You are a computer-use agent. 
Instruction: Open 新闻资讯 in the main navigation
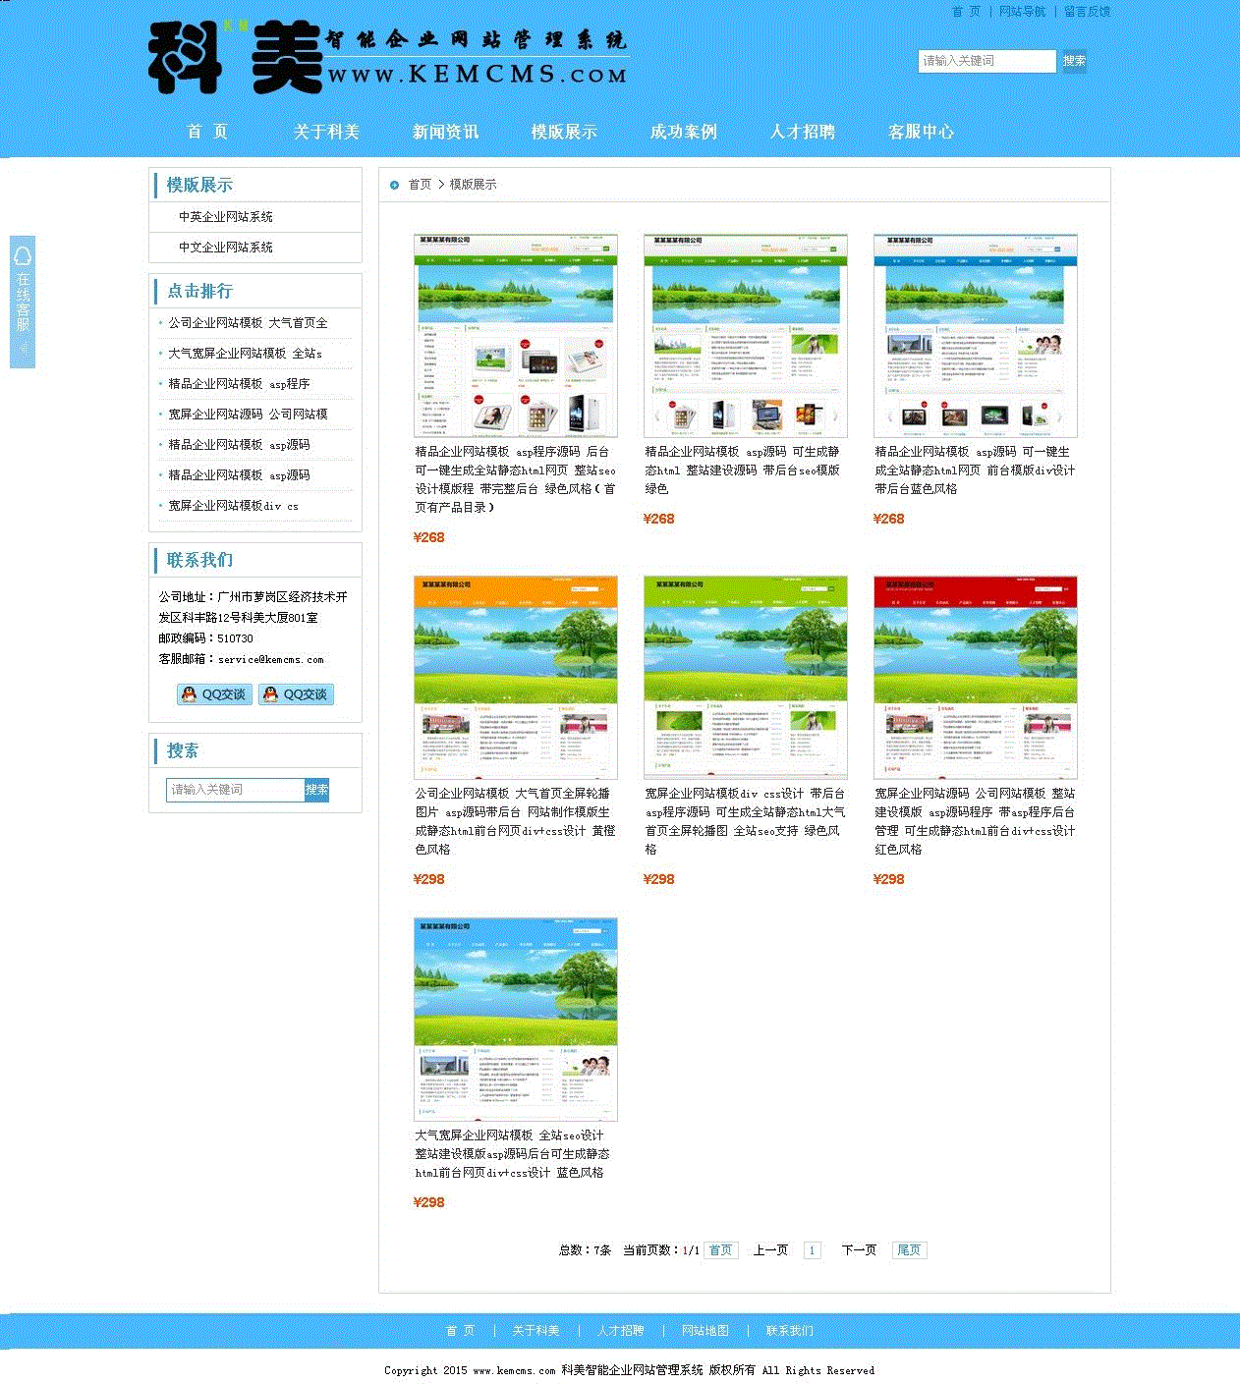(445, 132)
